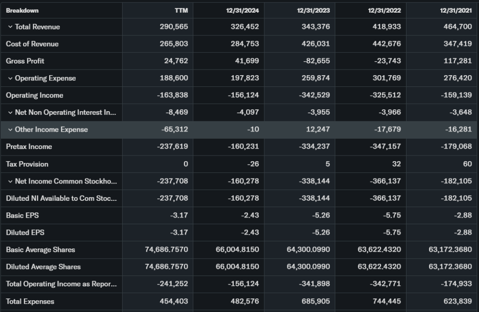479x312 pixels.
Task: Select the Tax Provision row label
Action: coord(27,164)
